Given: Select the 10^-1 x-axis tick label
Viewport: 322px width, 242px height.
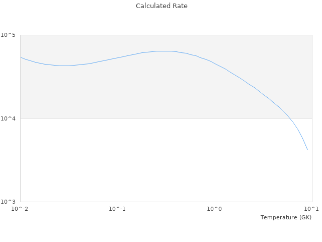Looking at the screenshot, I should pos(117,209).
